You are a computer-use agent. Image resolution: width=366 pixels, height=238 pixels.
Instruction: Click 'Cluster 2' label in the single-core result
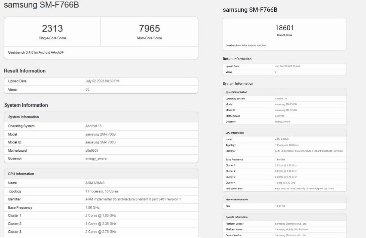(x=14, y=224)
